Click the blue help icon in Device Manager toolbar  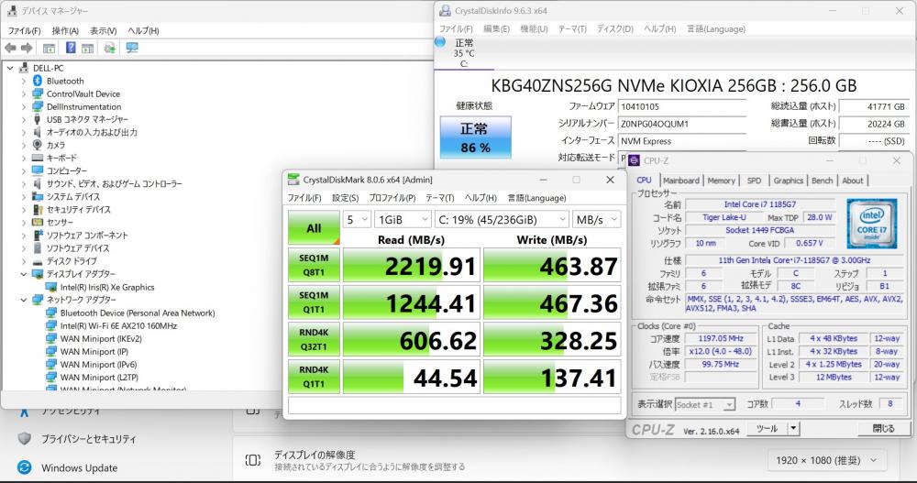[x=71, y=48]
